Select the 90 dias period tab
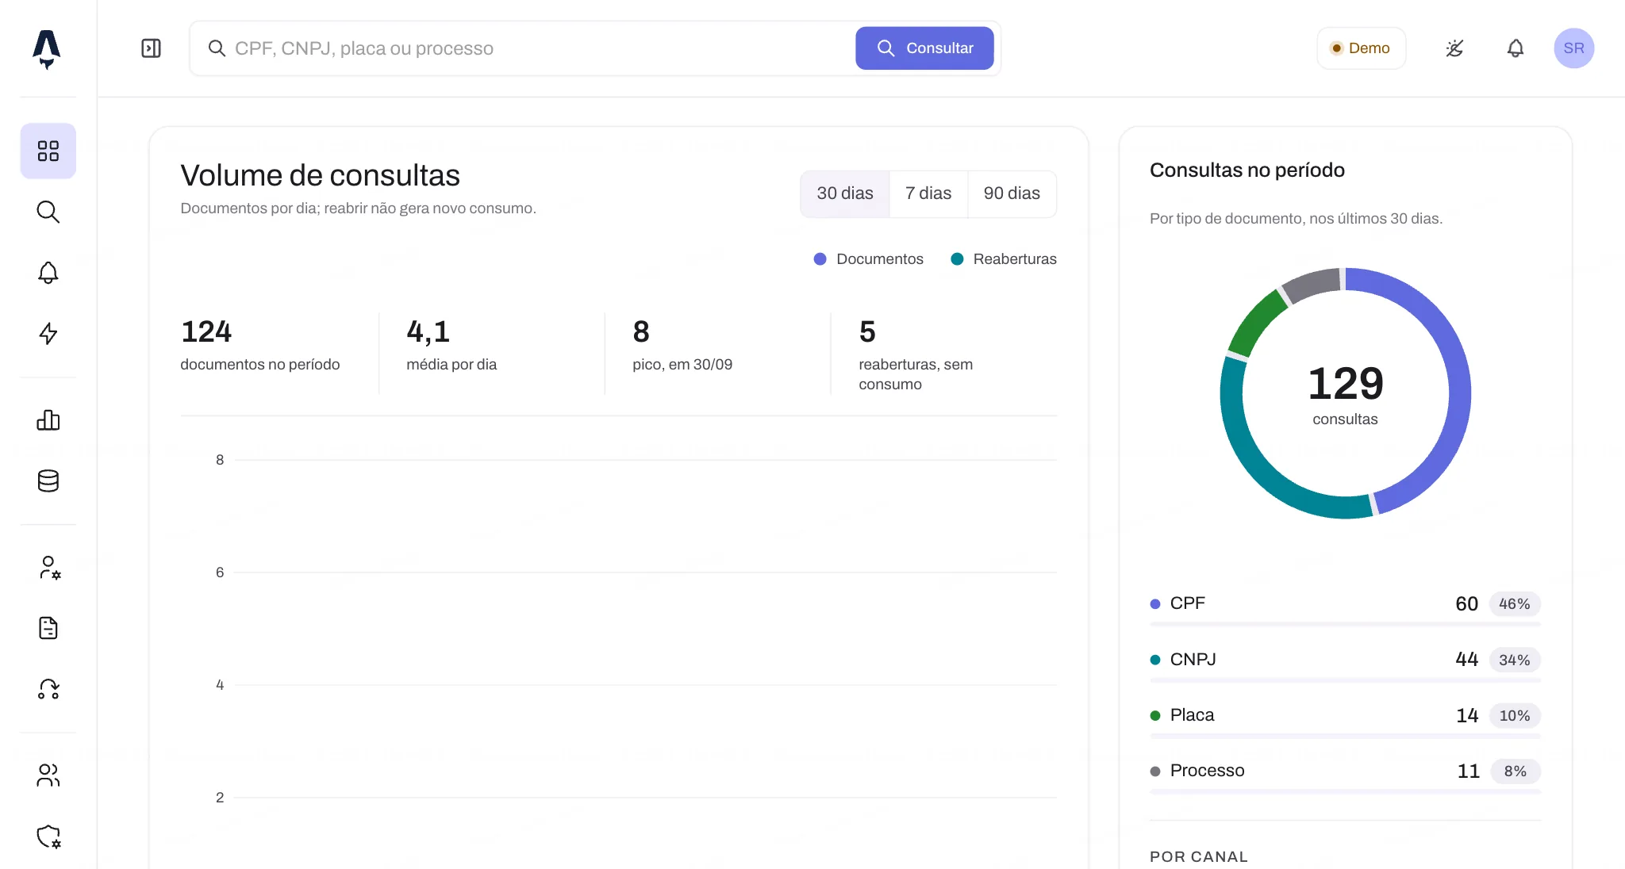The width and height of the screenshot is (1625, 869). [1012, 193]
